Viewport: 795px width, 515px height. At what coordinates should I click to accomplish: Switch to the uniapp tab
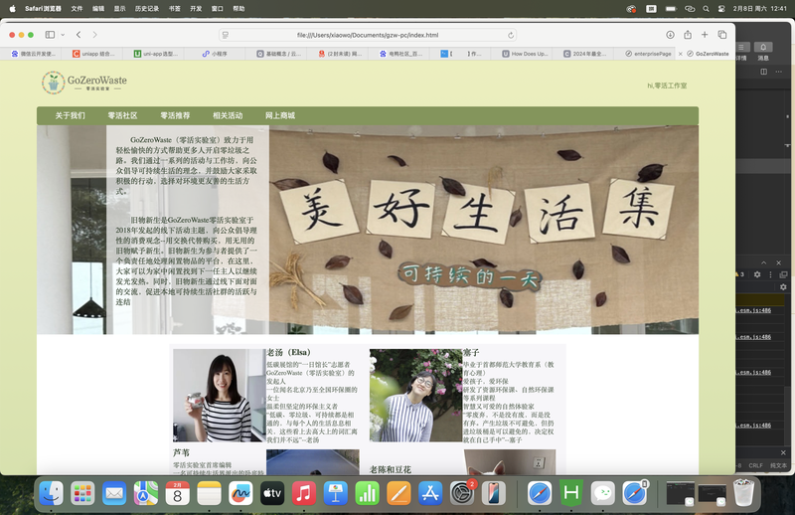[93, 54]
